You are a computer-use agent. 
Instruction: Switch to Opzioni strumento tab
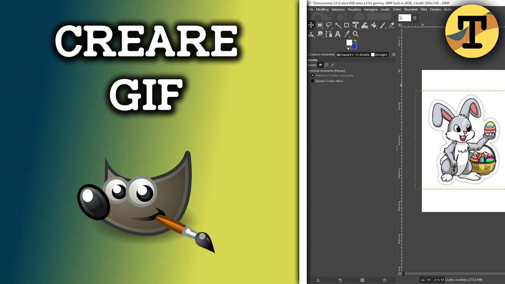321,54
